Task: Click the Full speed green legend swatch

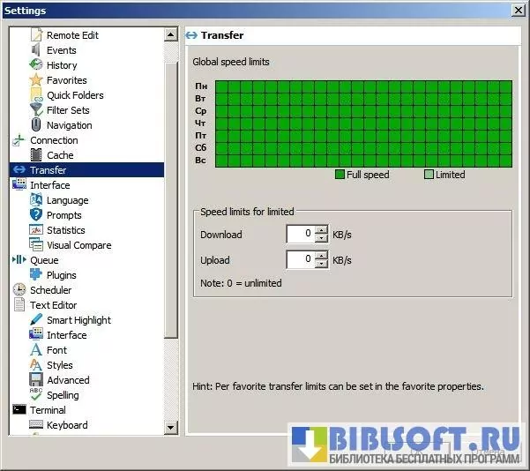Action: pyautogui.click(x=340, y=175)
